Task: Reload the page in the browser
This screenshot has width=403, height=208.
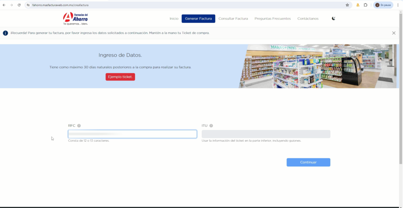Action: tap(19, 5)
